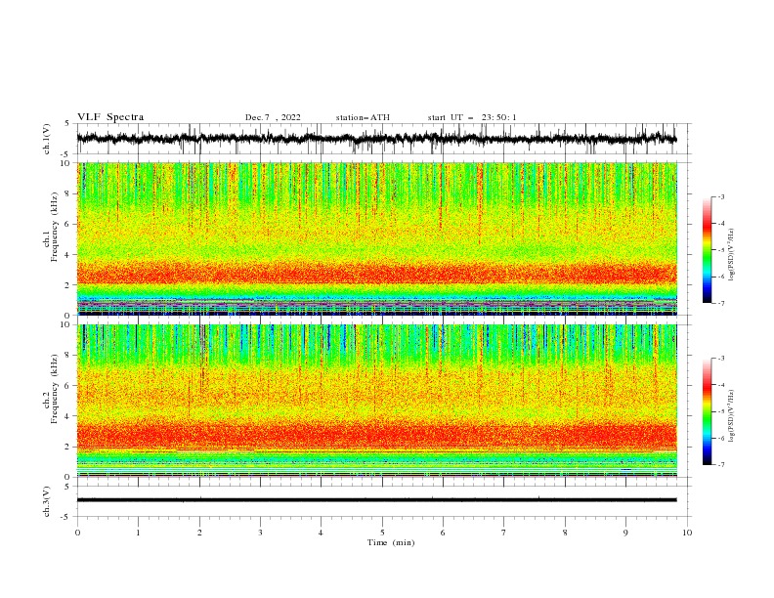Click the flat ch.3 voltage waveform trace
774x598 pixels.
tap(376, 500)
